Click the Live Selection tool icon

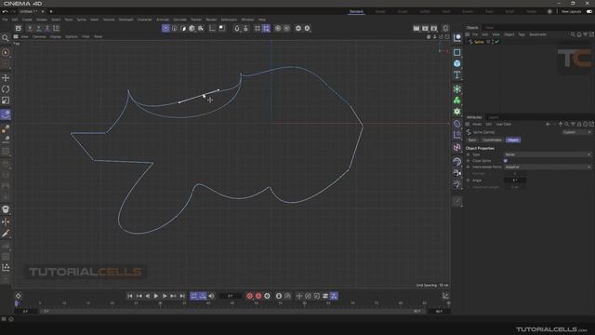click(6, 53)
